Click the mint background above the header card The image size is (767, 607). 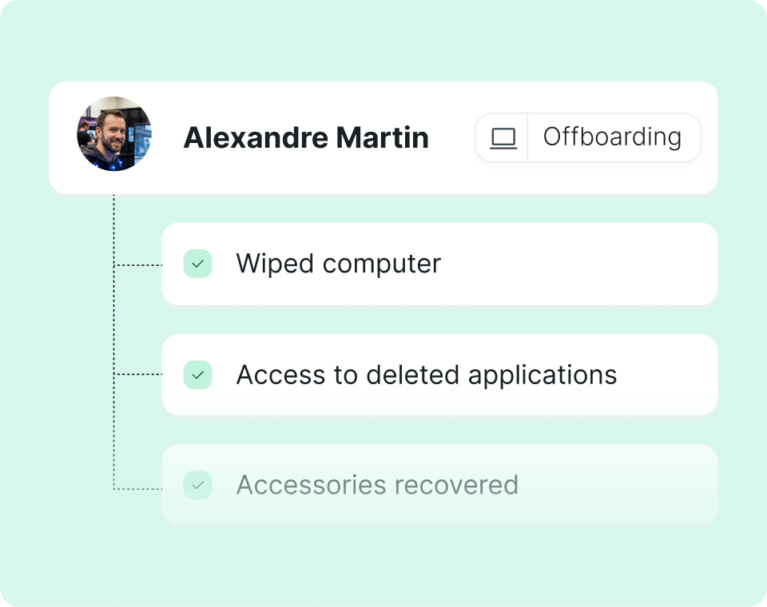pos(383,40)
